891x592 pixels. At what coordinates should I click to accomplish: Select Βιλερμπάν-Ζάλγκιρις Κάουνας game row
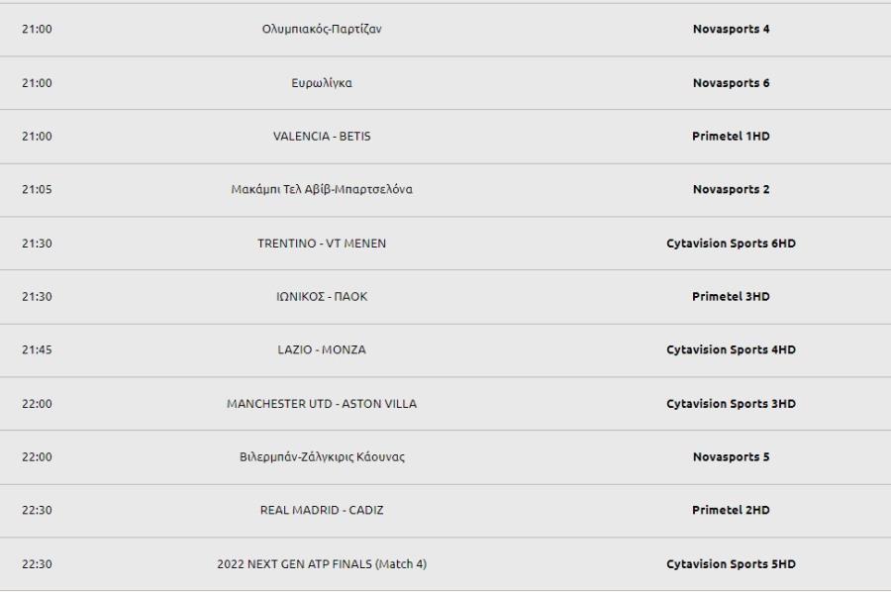point(445,457)
